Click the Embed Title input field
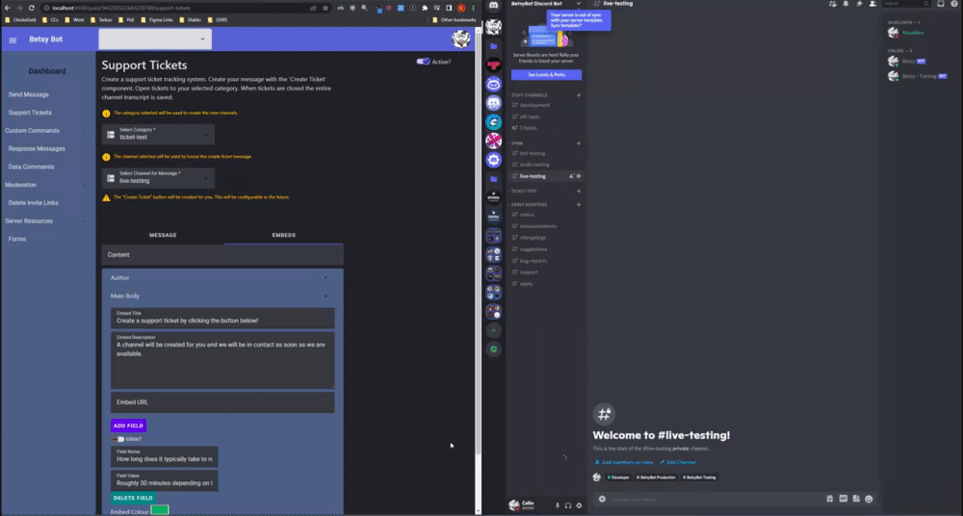 pyautogui.click(x=222, y=319)
